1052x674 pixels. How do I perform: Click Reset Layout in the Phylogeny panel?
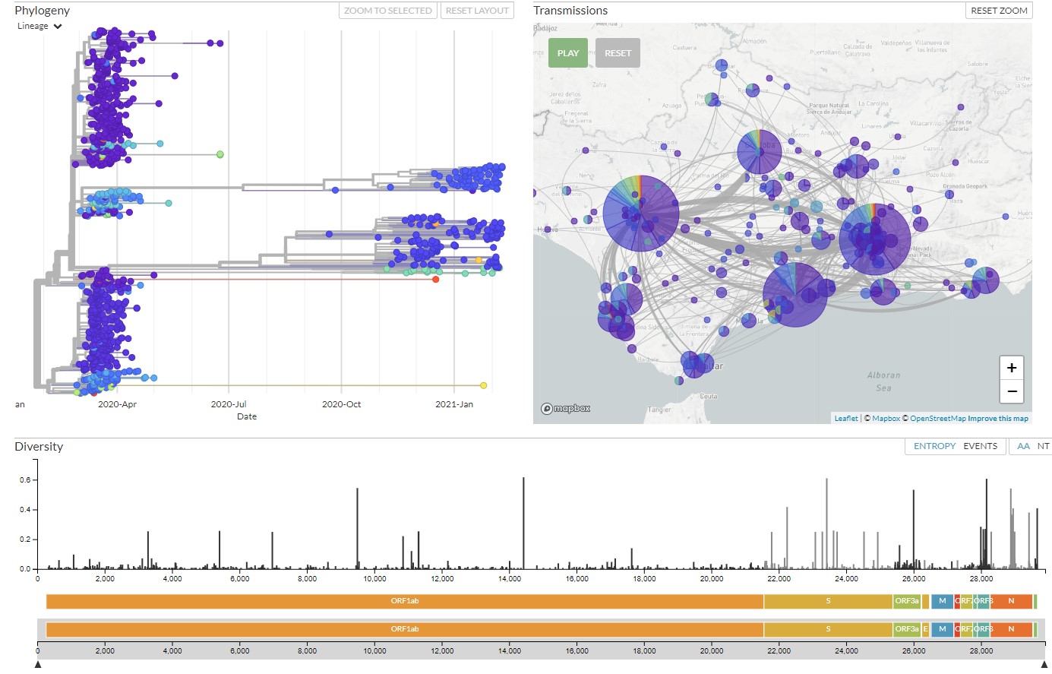pos(476,11)
